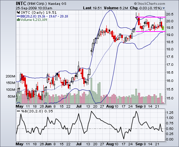Click the 50M volume axis label

(x=11, y=97)
